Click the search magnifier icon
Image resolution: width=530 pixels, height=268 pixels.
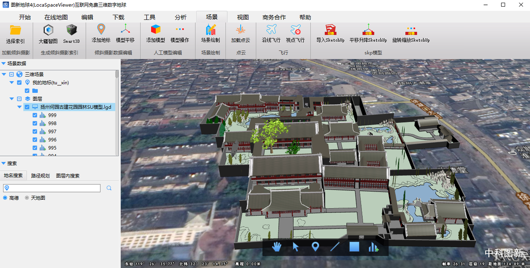pyautogui.click(x=109, y=188)
